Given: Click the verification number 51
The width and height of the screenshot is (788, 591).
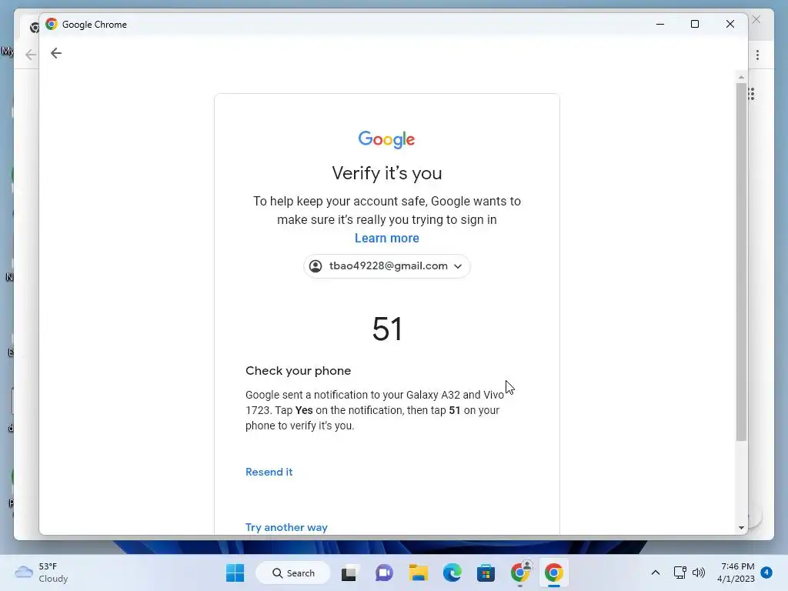Looking at the screenshot, I should [387, 329].
